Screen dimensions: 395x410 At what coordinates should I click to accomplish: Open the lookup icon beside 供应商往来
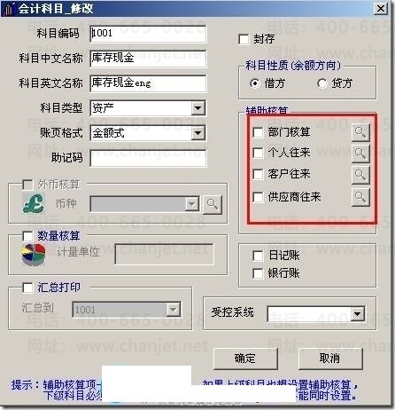pyautogui.click(x=360, y=196)
